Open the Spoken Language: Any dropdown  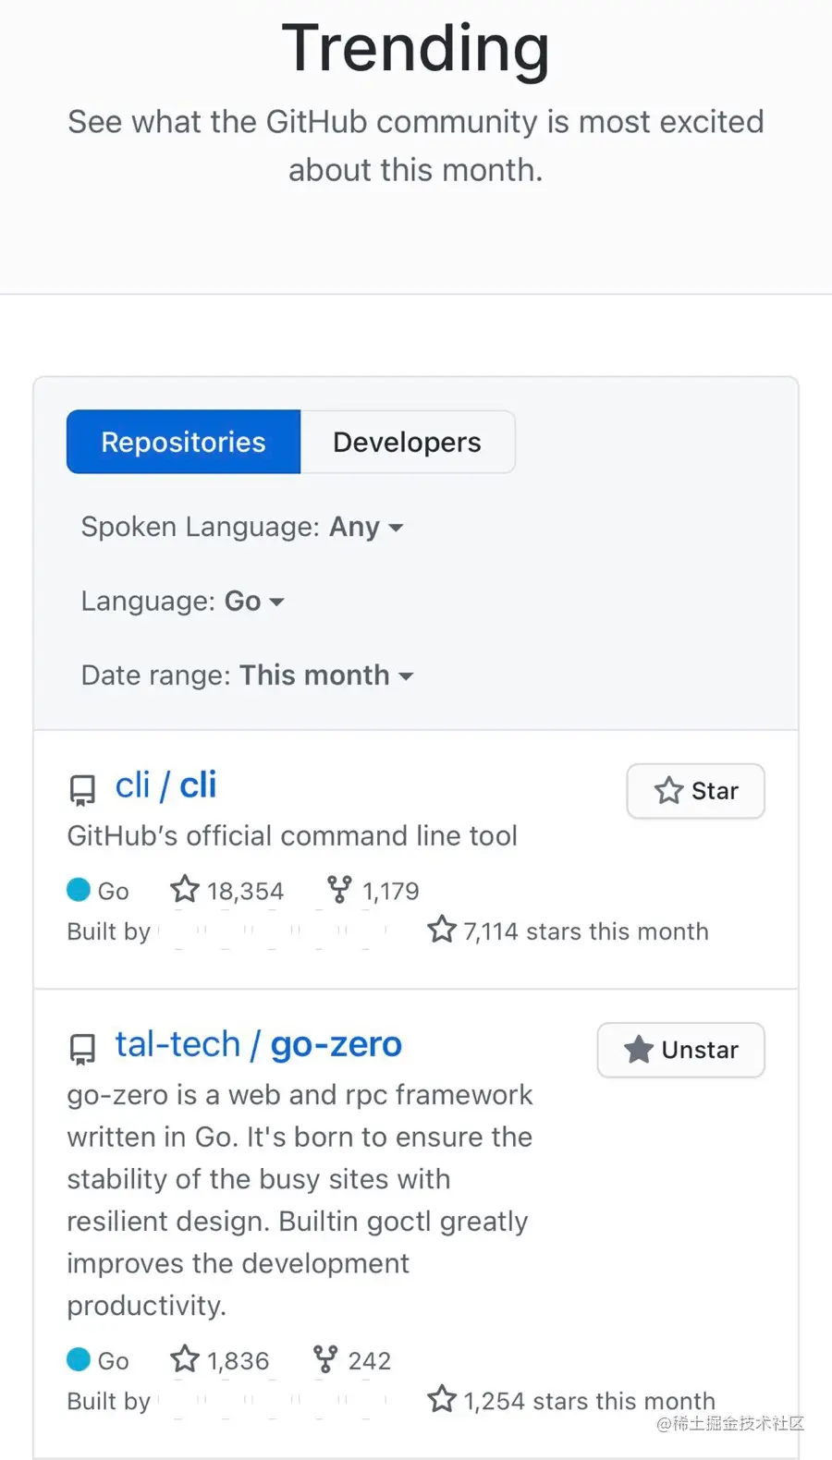click(242, 527)
